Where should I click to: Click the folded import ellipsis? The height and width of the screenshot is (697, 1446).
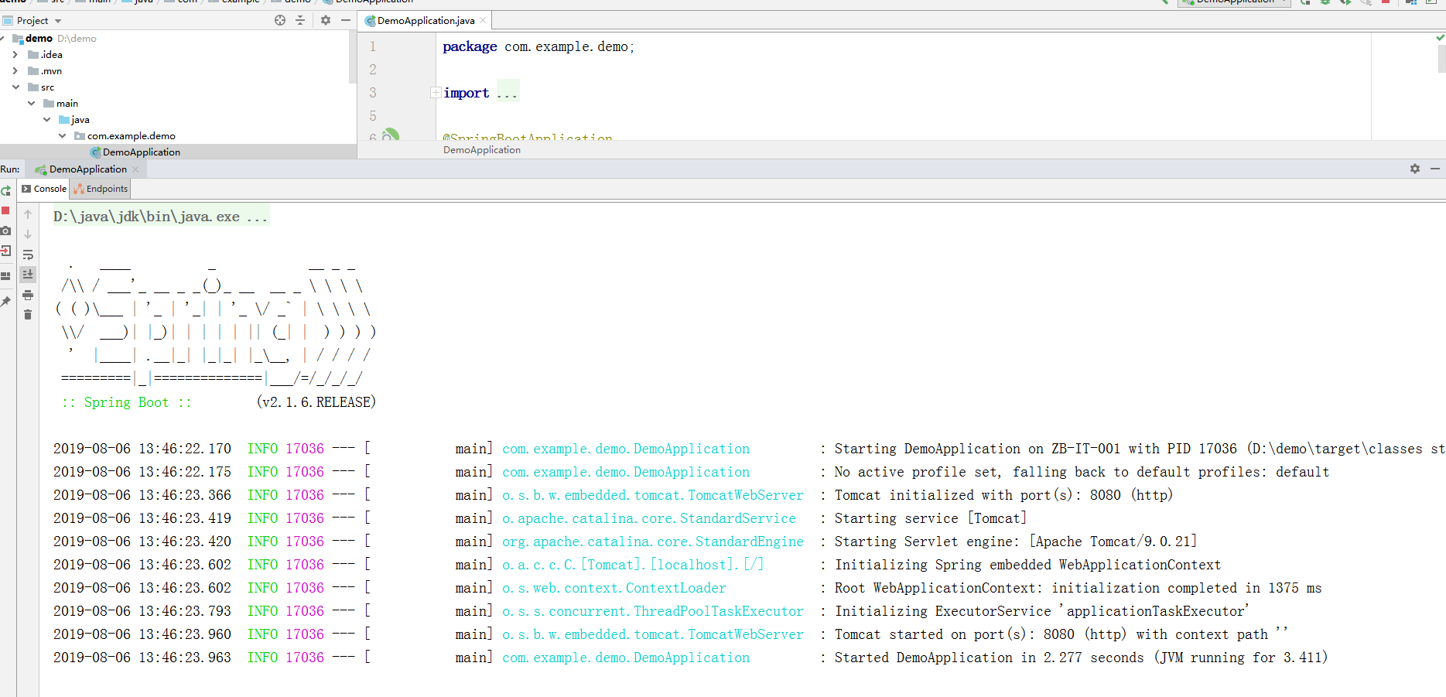pyautogui.click(x=508, y=93)
